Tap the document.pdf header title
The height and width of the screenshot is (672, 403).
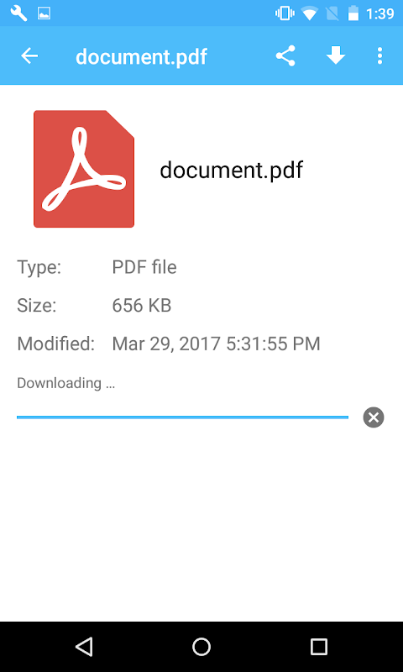pyautogui.click(x=141, y=56)
